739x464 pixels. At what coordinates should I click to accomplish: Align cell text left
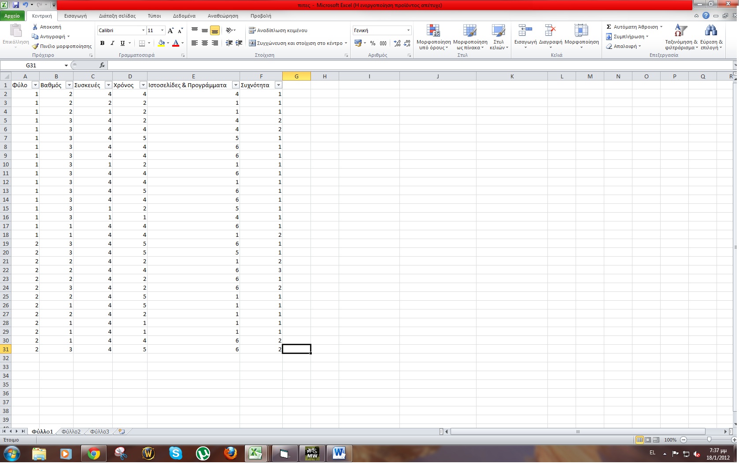pyautogui.click(x=194, y=43)
